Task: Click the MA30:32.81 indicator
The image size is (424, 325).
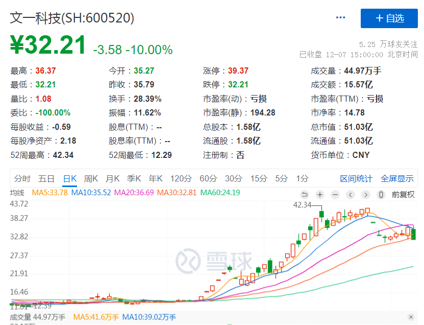Action: pyautogui.click(x=177, y=193)
